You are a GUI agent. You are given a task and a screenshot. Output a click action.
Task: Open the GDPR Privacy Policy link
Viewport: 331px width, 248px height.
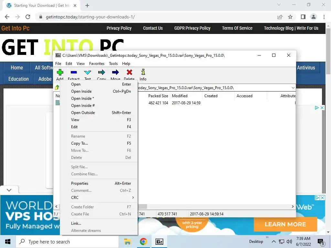(192, 28)
